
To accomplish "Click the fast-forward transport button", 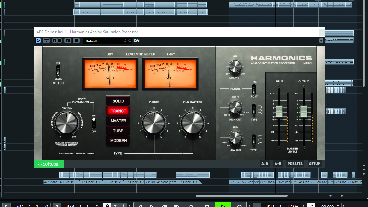I will pyautogui.click(x=177, y=206).
